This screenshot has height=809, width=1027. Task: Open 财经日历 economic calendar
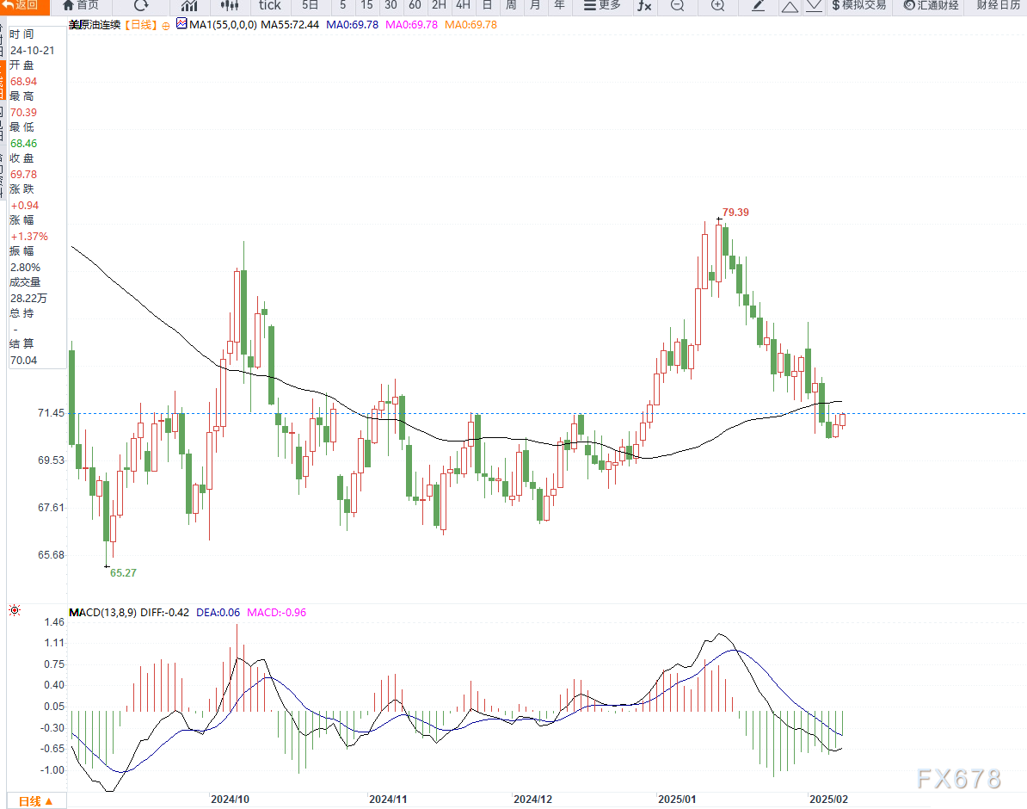click(x=998, y=5)
